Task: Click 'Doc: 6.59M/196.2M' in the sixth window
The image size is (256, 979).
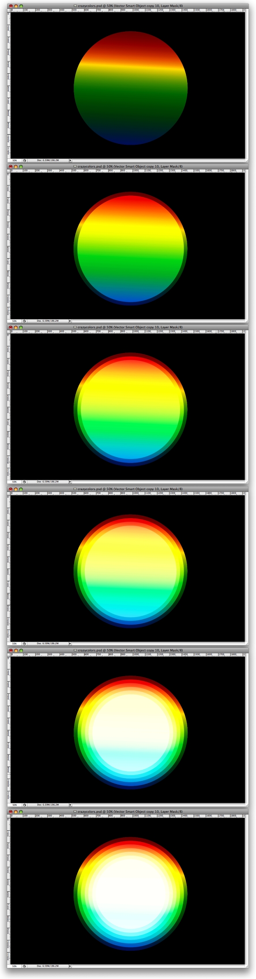Action: 48,966
